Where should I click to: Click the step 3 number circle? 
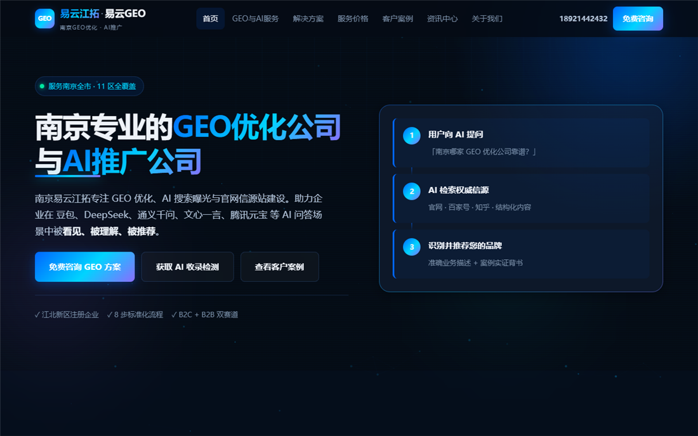412,247
